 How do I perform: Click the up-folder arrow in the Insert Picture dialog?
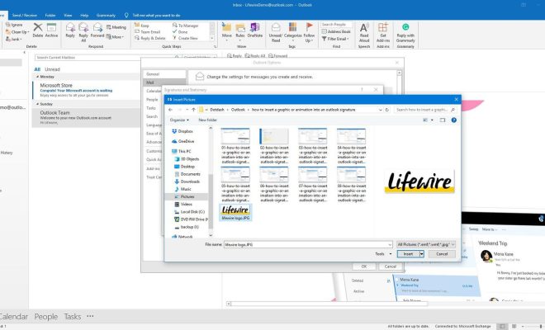click(193, 110)
